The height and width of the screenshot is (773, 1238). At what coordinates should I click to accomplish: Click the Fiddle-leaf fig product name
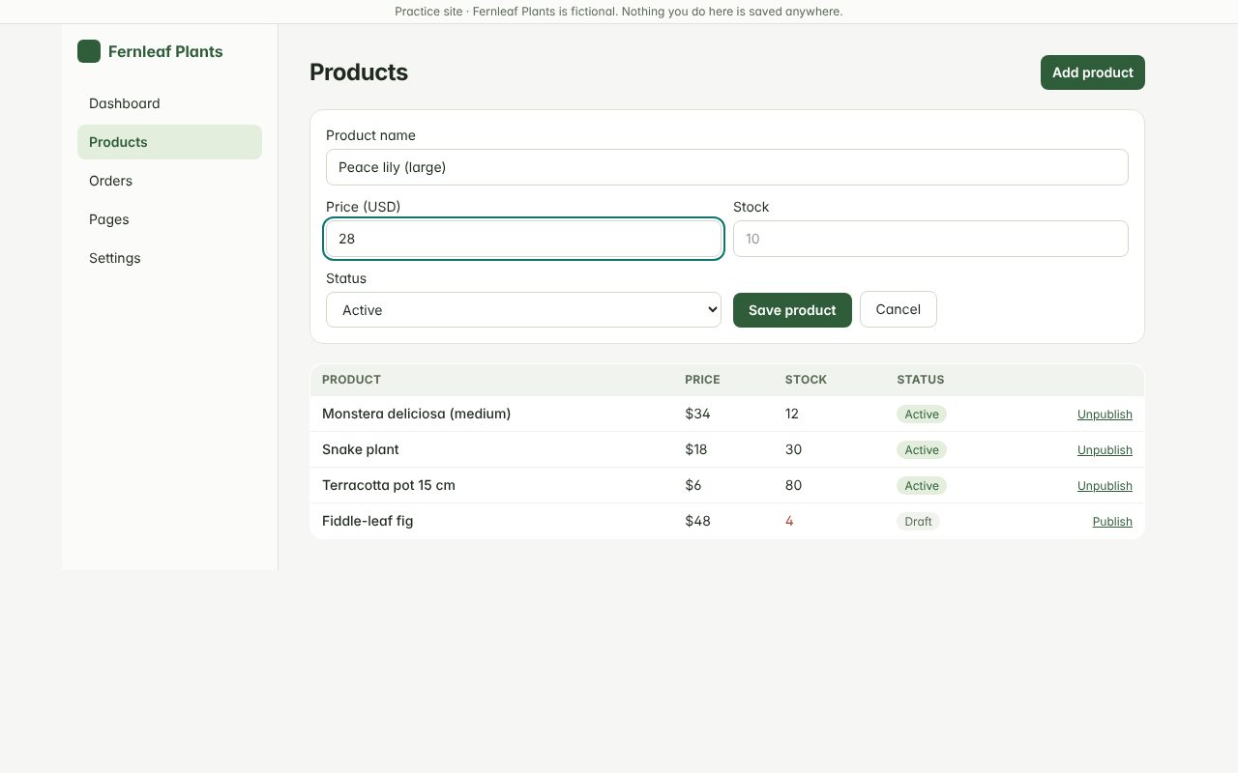(x=368, y=521)
